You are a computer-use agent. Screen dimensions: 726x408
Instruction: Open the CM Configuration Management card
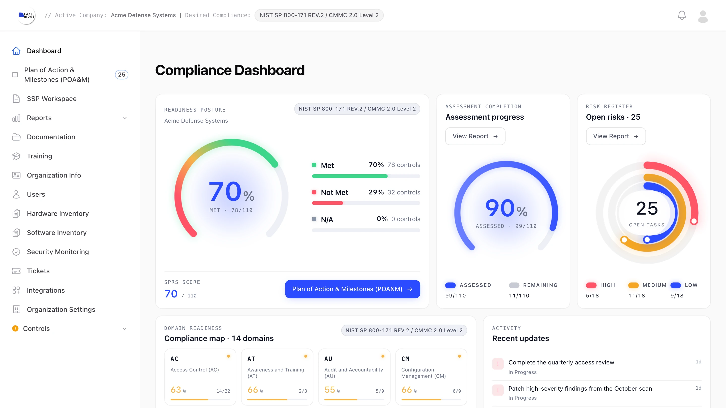pos(431,377)
